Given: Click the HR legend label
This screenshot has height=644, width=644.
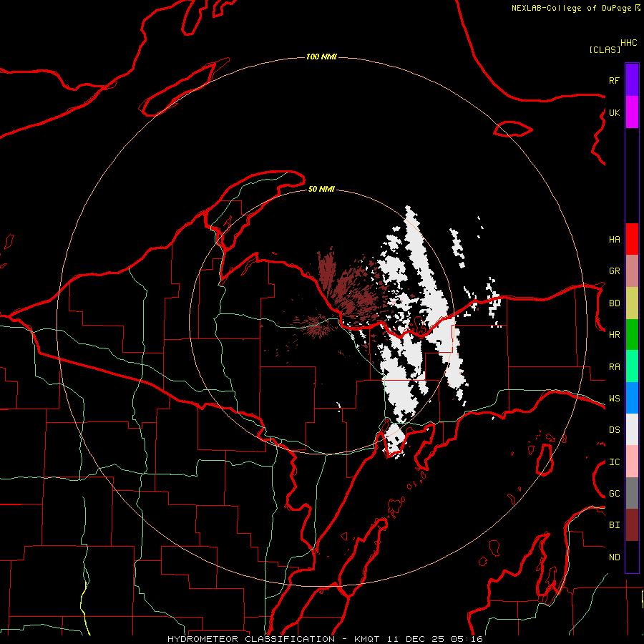Looking at the screenshot, I should tap(614, 335).
